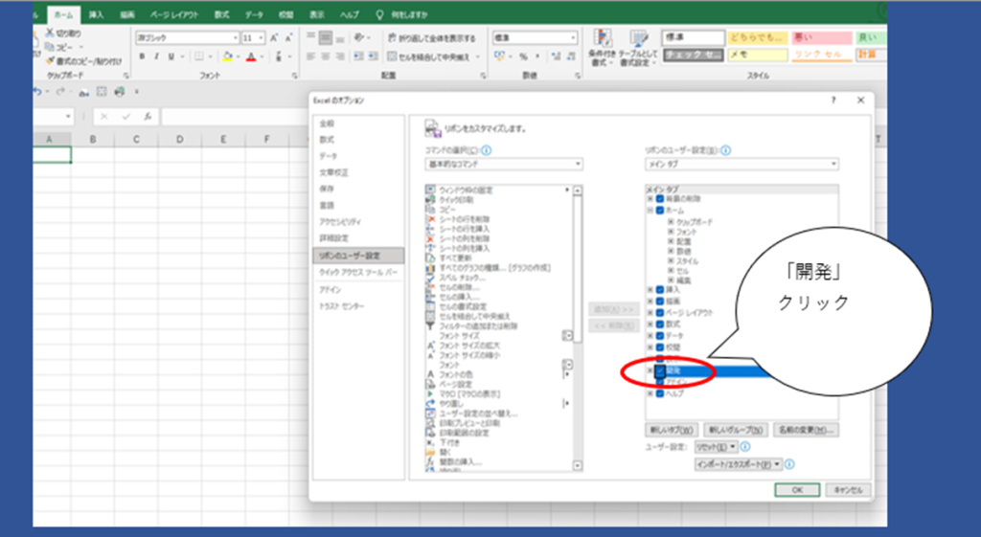Toggle the ホーム tab checkbox in tree
The width and height of the screenshot is (981, 537).
click(x=659, y=210)
